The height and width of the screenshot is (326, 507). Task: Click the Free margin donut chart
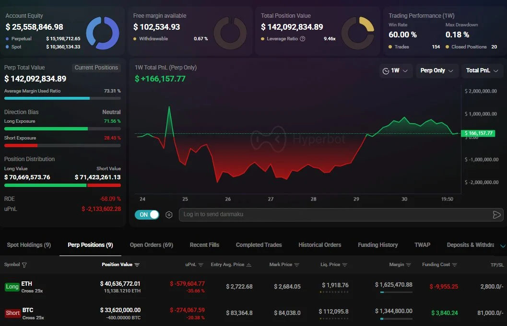(x=230, y=33)
